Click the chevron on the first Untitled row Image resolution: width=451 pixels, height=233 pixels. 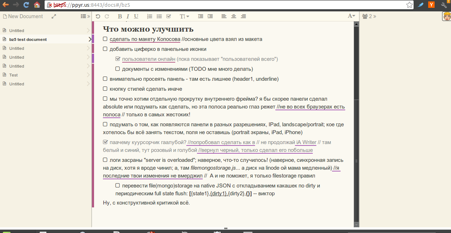tap(89, 31)
